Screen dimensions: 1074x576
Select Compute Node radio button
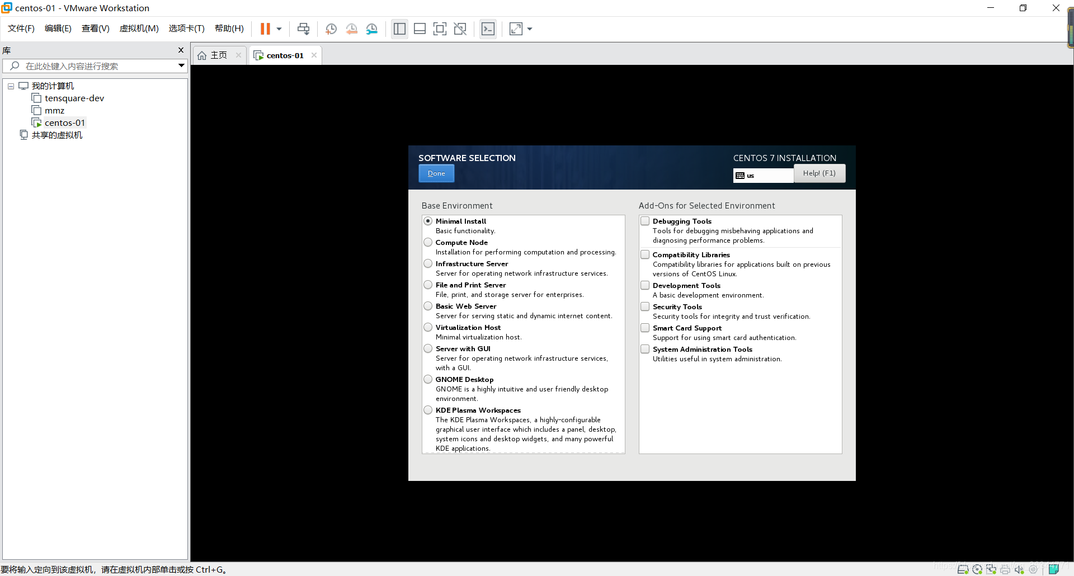428,242
